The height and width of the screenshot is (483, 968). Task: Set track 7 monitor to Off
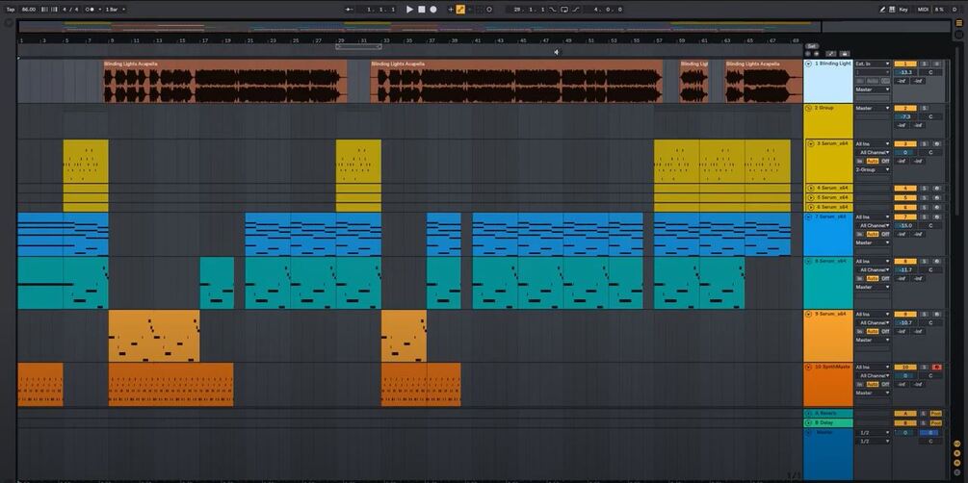coord(885,235)
